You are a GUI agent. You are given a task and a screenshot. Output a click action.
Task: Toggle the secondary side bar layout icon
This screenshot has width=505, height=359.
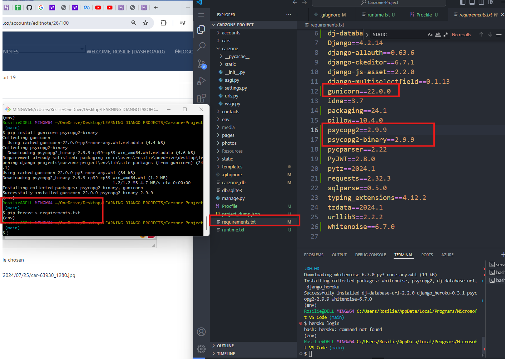coord(481,3)
